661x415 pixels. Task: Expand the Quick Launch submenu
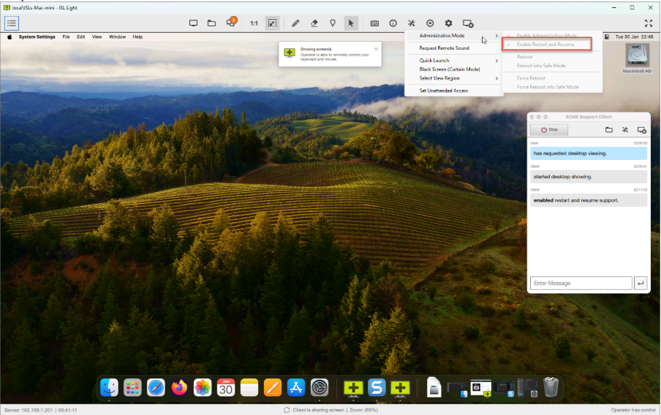(453, 61)
